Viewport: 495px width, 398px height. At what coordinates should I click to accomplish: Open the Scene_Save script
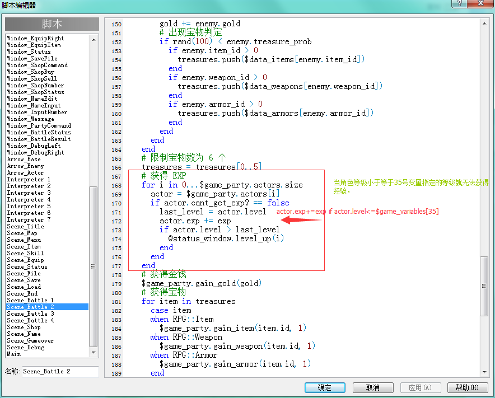pos(24,280)
